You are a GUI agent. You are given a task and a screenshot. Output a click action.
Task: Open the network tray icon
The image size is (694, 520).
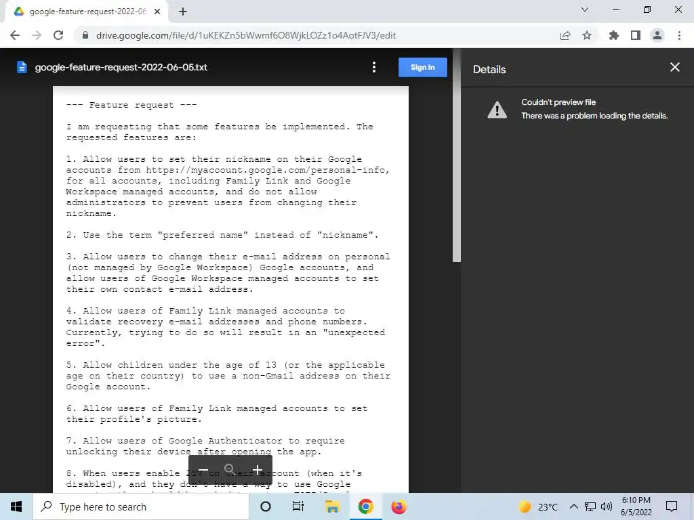click(x=590, y=506)
